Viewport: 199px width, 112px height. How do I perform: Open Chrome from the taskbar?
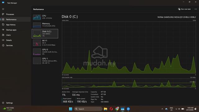[x=117, y=109]
